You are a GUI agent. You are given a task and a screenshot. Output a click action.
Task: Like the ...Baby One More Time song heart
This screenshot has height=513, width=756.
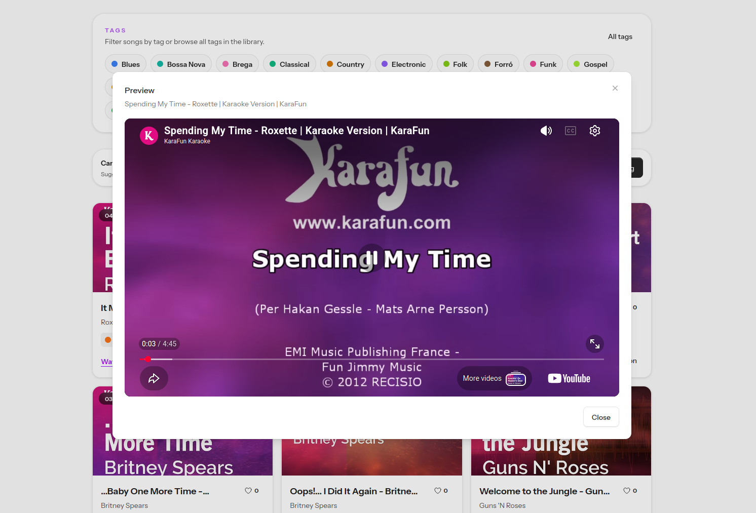coord(248,491)
